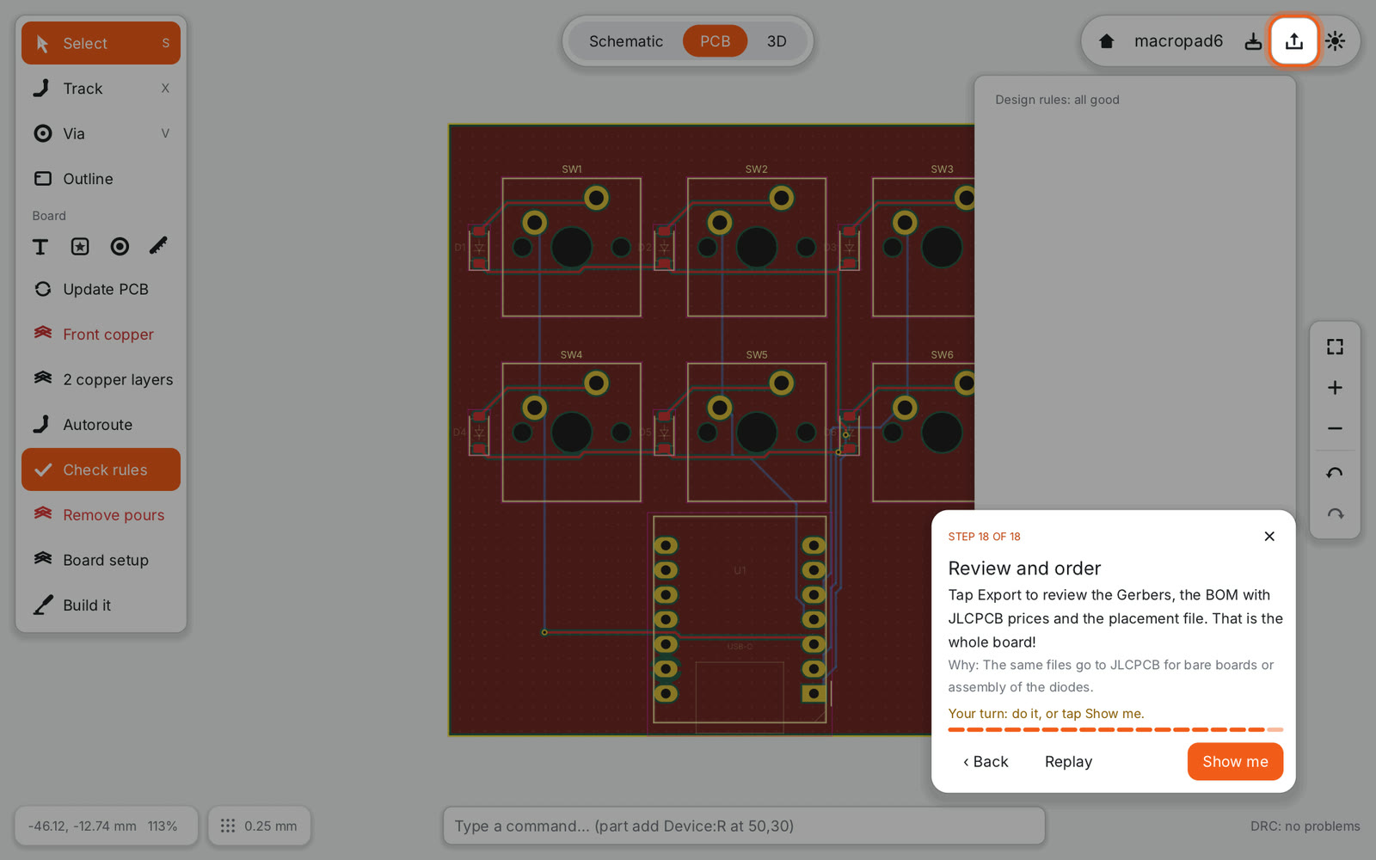Click the Show me button
This screenshot has height=860, width=1376.
click(1235, 761)
